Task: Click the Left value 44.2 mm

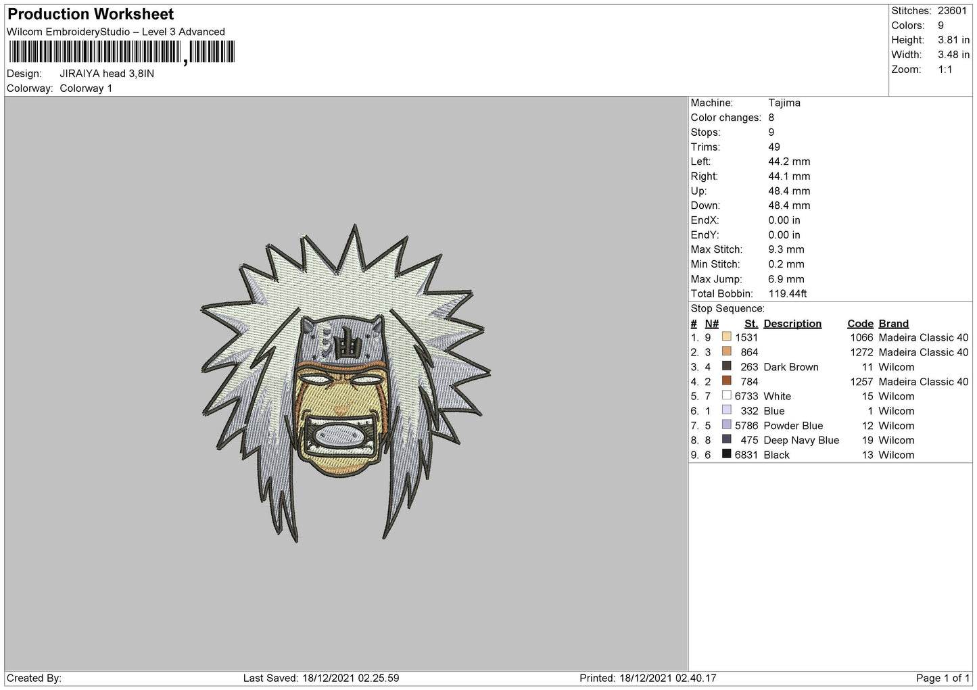Action: [789, 162]
